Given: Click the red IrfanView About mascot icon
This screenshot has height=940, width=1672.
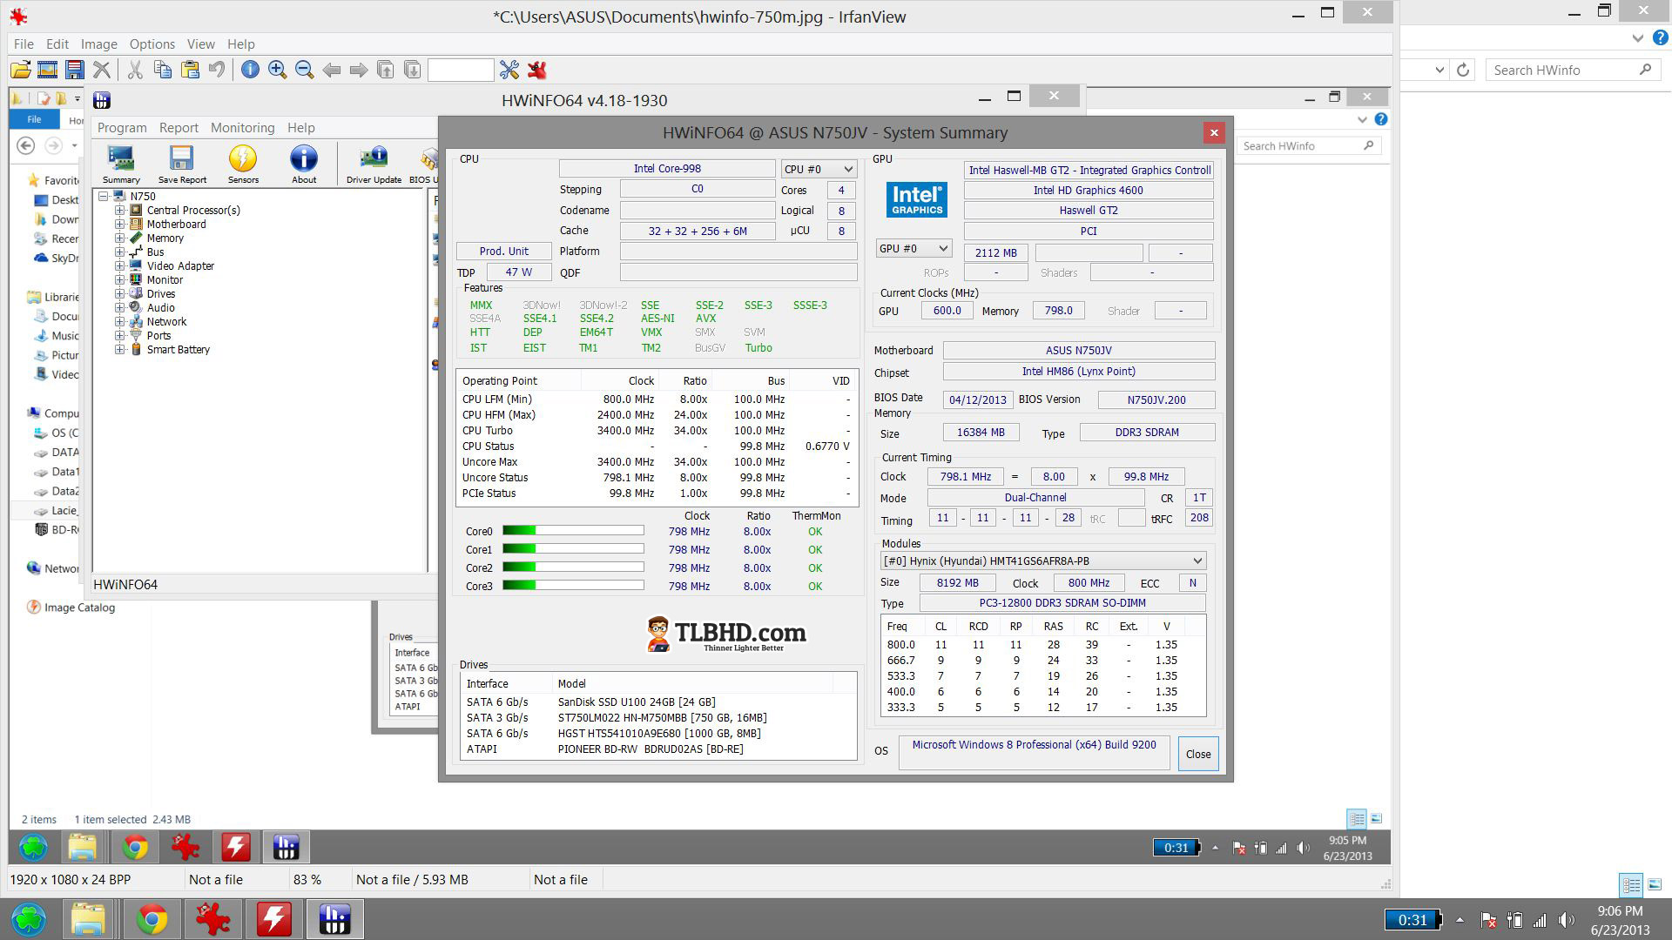Looking at the screenshot, I should [537, 70].
